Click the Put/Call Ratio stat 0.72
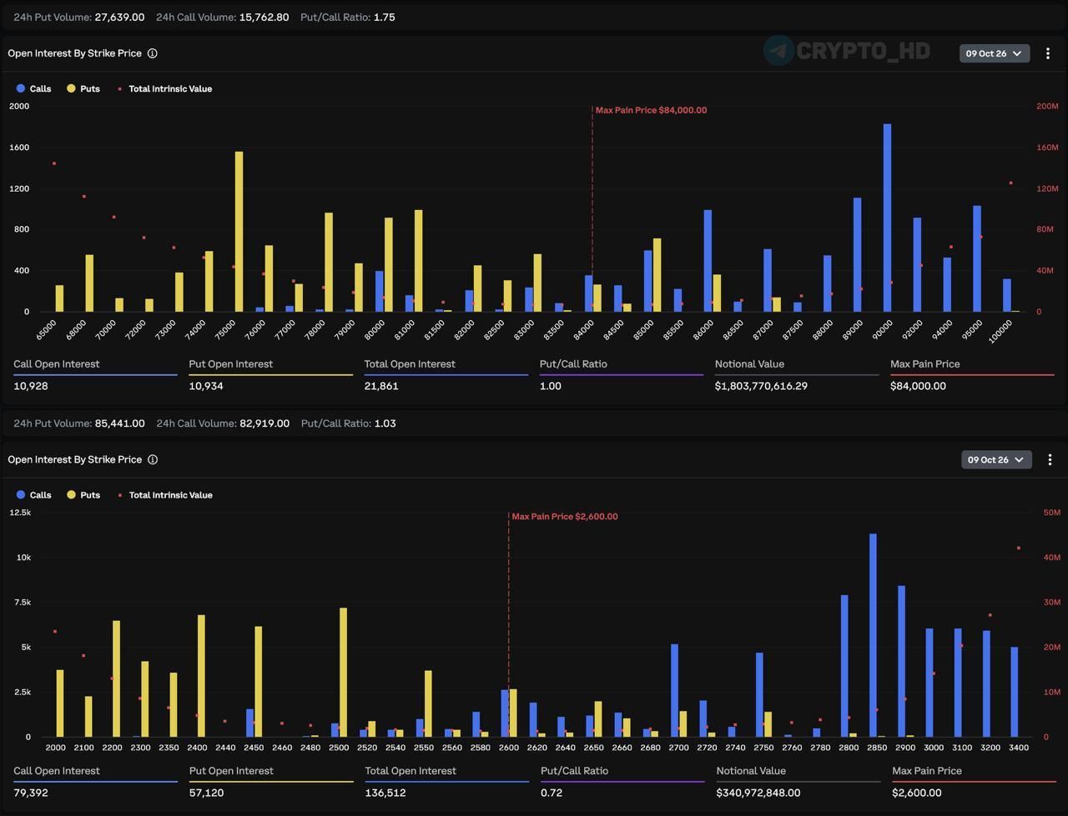The width and height of the screenshot is (1068, 816). tap(552, 793)
